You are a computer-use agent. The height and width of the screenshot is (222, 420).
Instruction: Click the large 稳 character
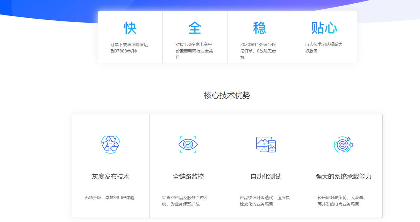pyautogui.click(x=260, y=28)
